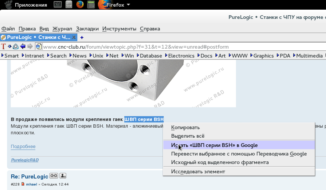Screen dimensions: 326x190
Task: Open the Файл menu
Action: (x=8, y=29)
